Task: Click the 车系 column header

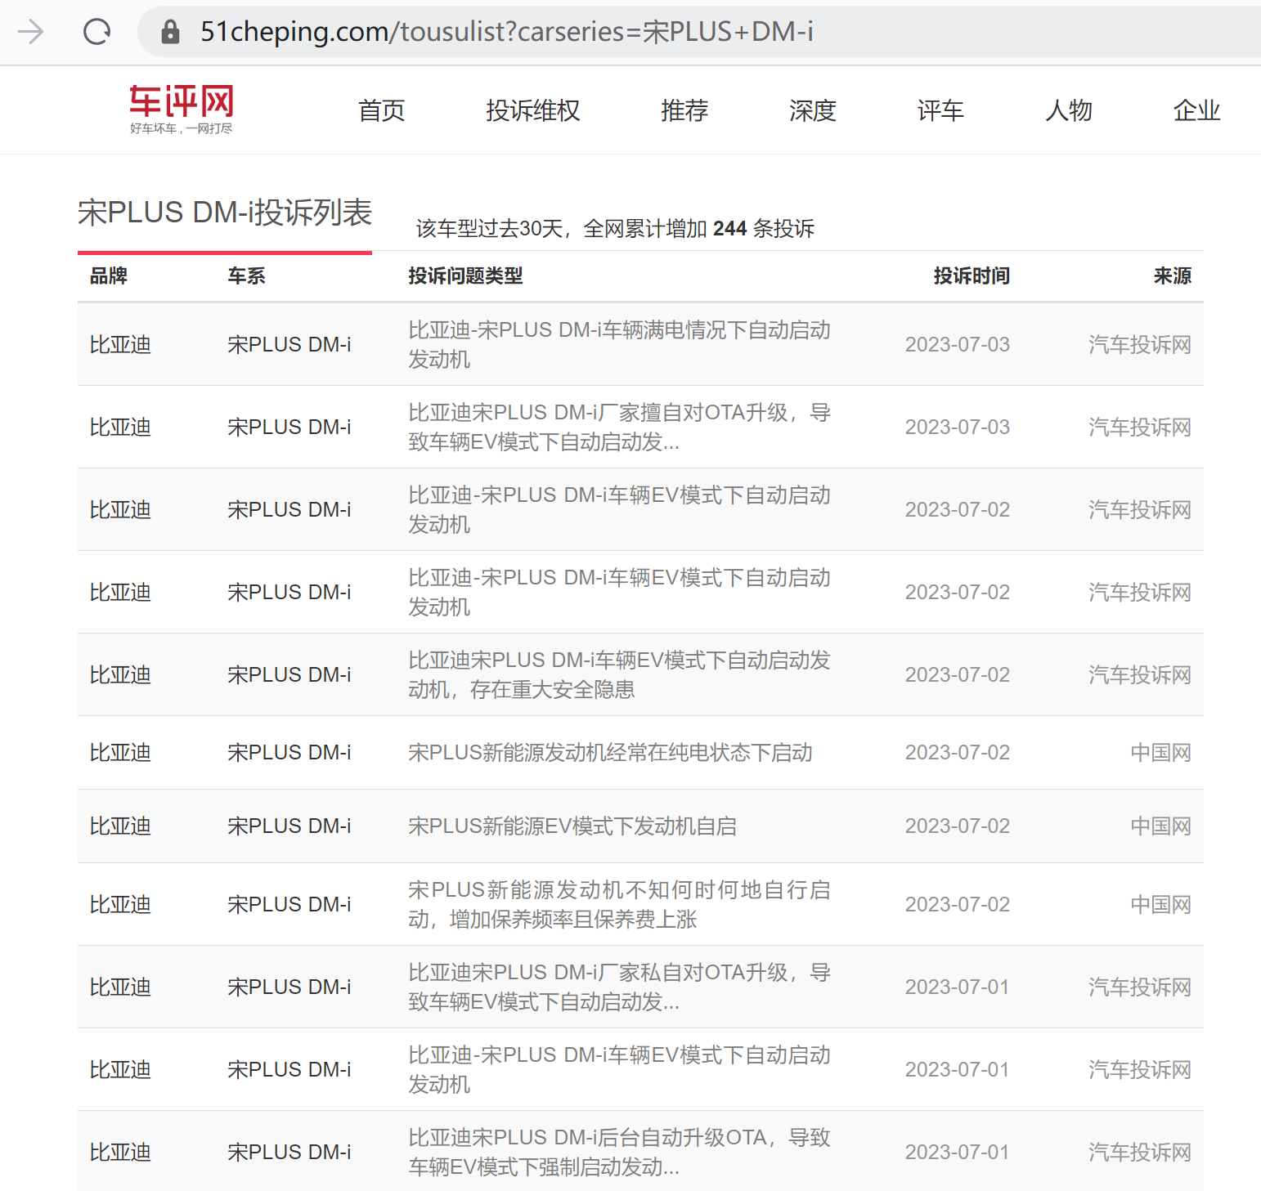Action: point(246,276)
